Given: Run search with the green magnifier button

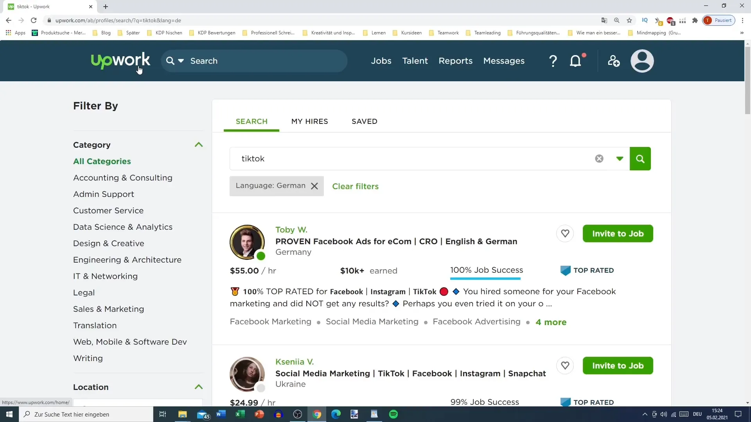Looking at the screenshot, I should pyautogui.click(x=640, y=159).
